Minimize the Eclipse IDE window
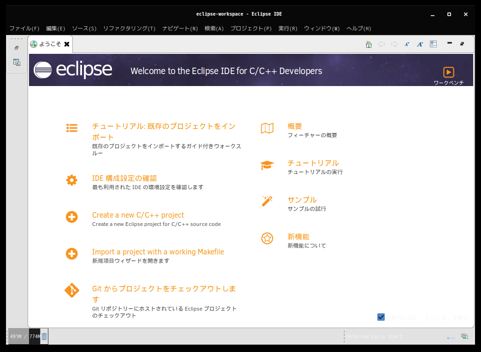 coord(433,14)
